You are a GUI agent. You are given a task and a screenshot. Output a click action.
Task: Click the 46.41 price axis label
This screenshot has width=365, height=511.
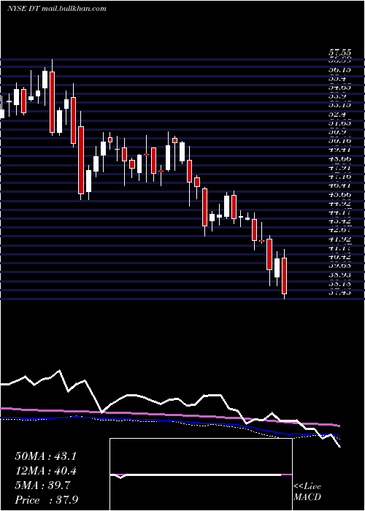click(x=339, y=185)
